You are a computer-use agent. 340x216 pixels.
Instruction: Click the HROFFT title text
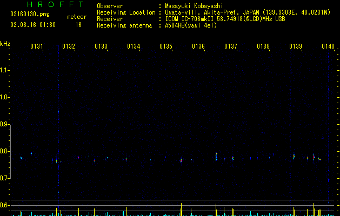55,4
